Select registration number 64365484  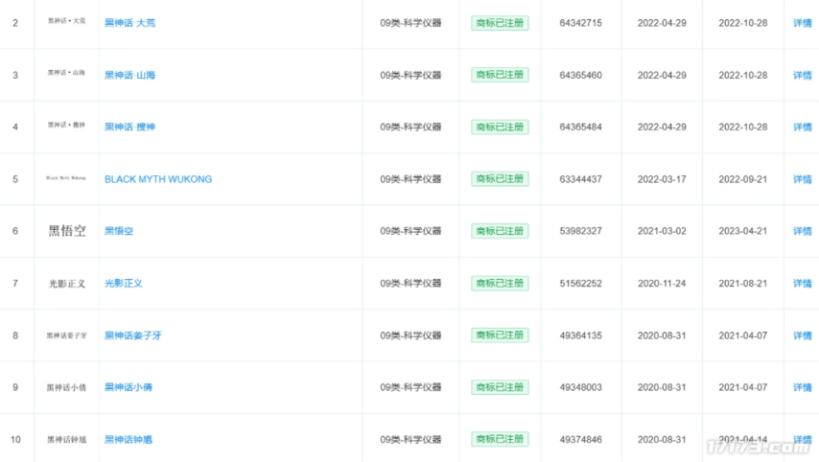[x=581, y=127]
